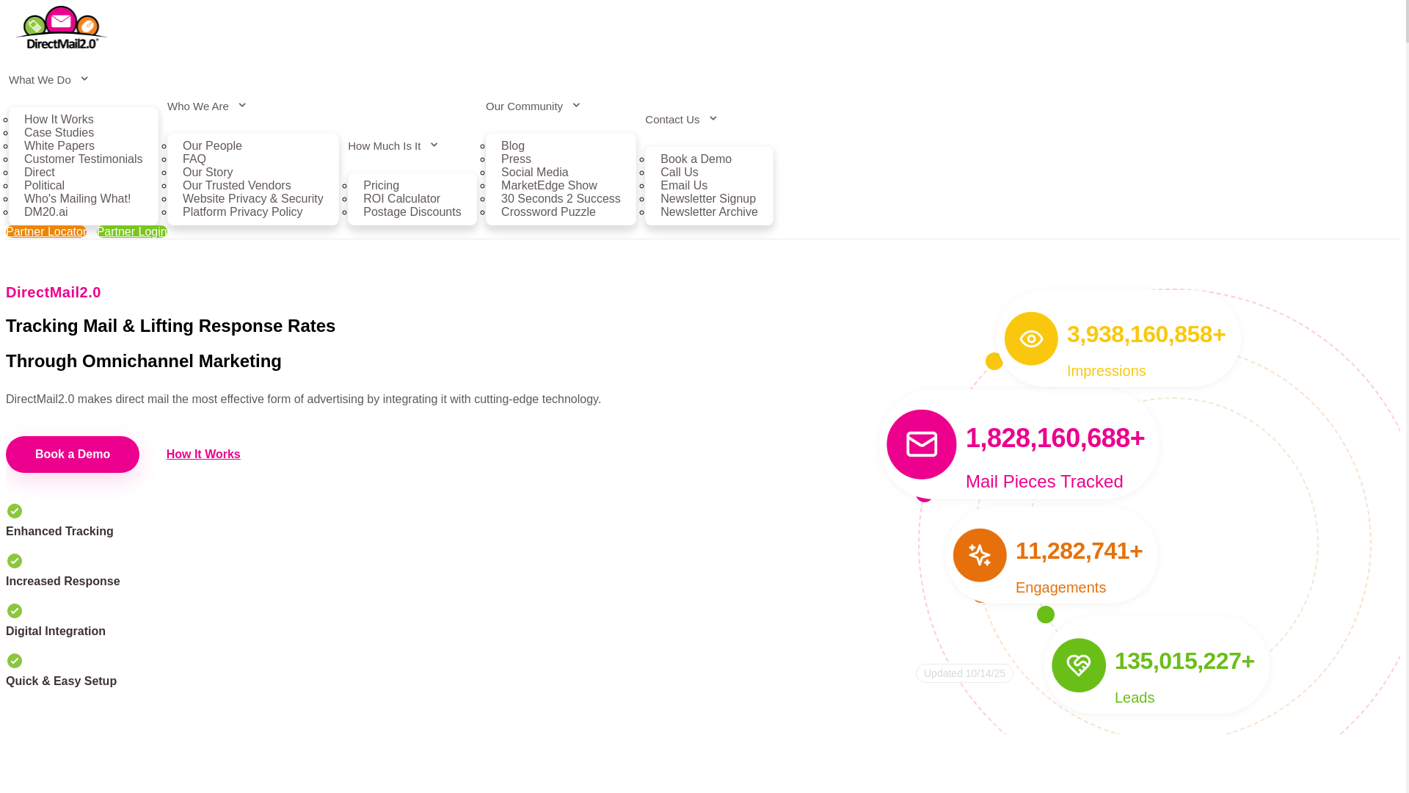Click the pink DirectMail2.0 heading
The width and height of the screenshot is (1409, 793).
pyautogui.click(x=54, y=292)
